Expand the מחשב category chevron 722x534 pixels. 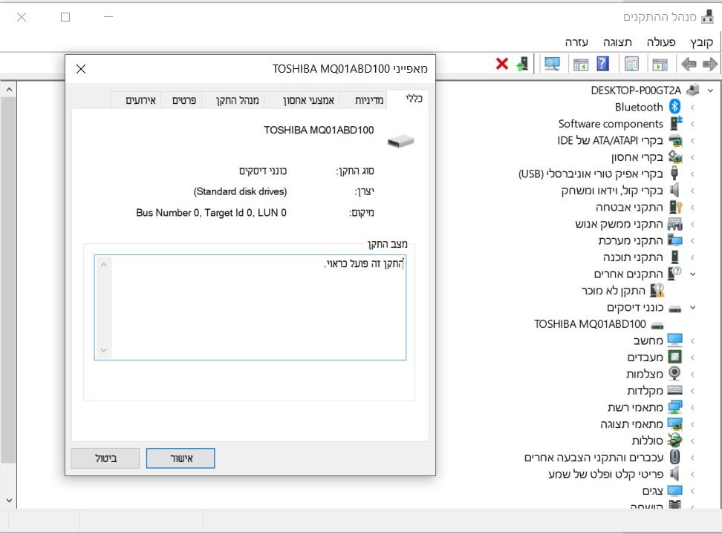click(692, 341)
